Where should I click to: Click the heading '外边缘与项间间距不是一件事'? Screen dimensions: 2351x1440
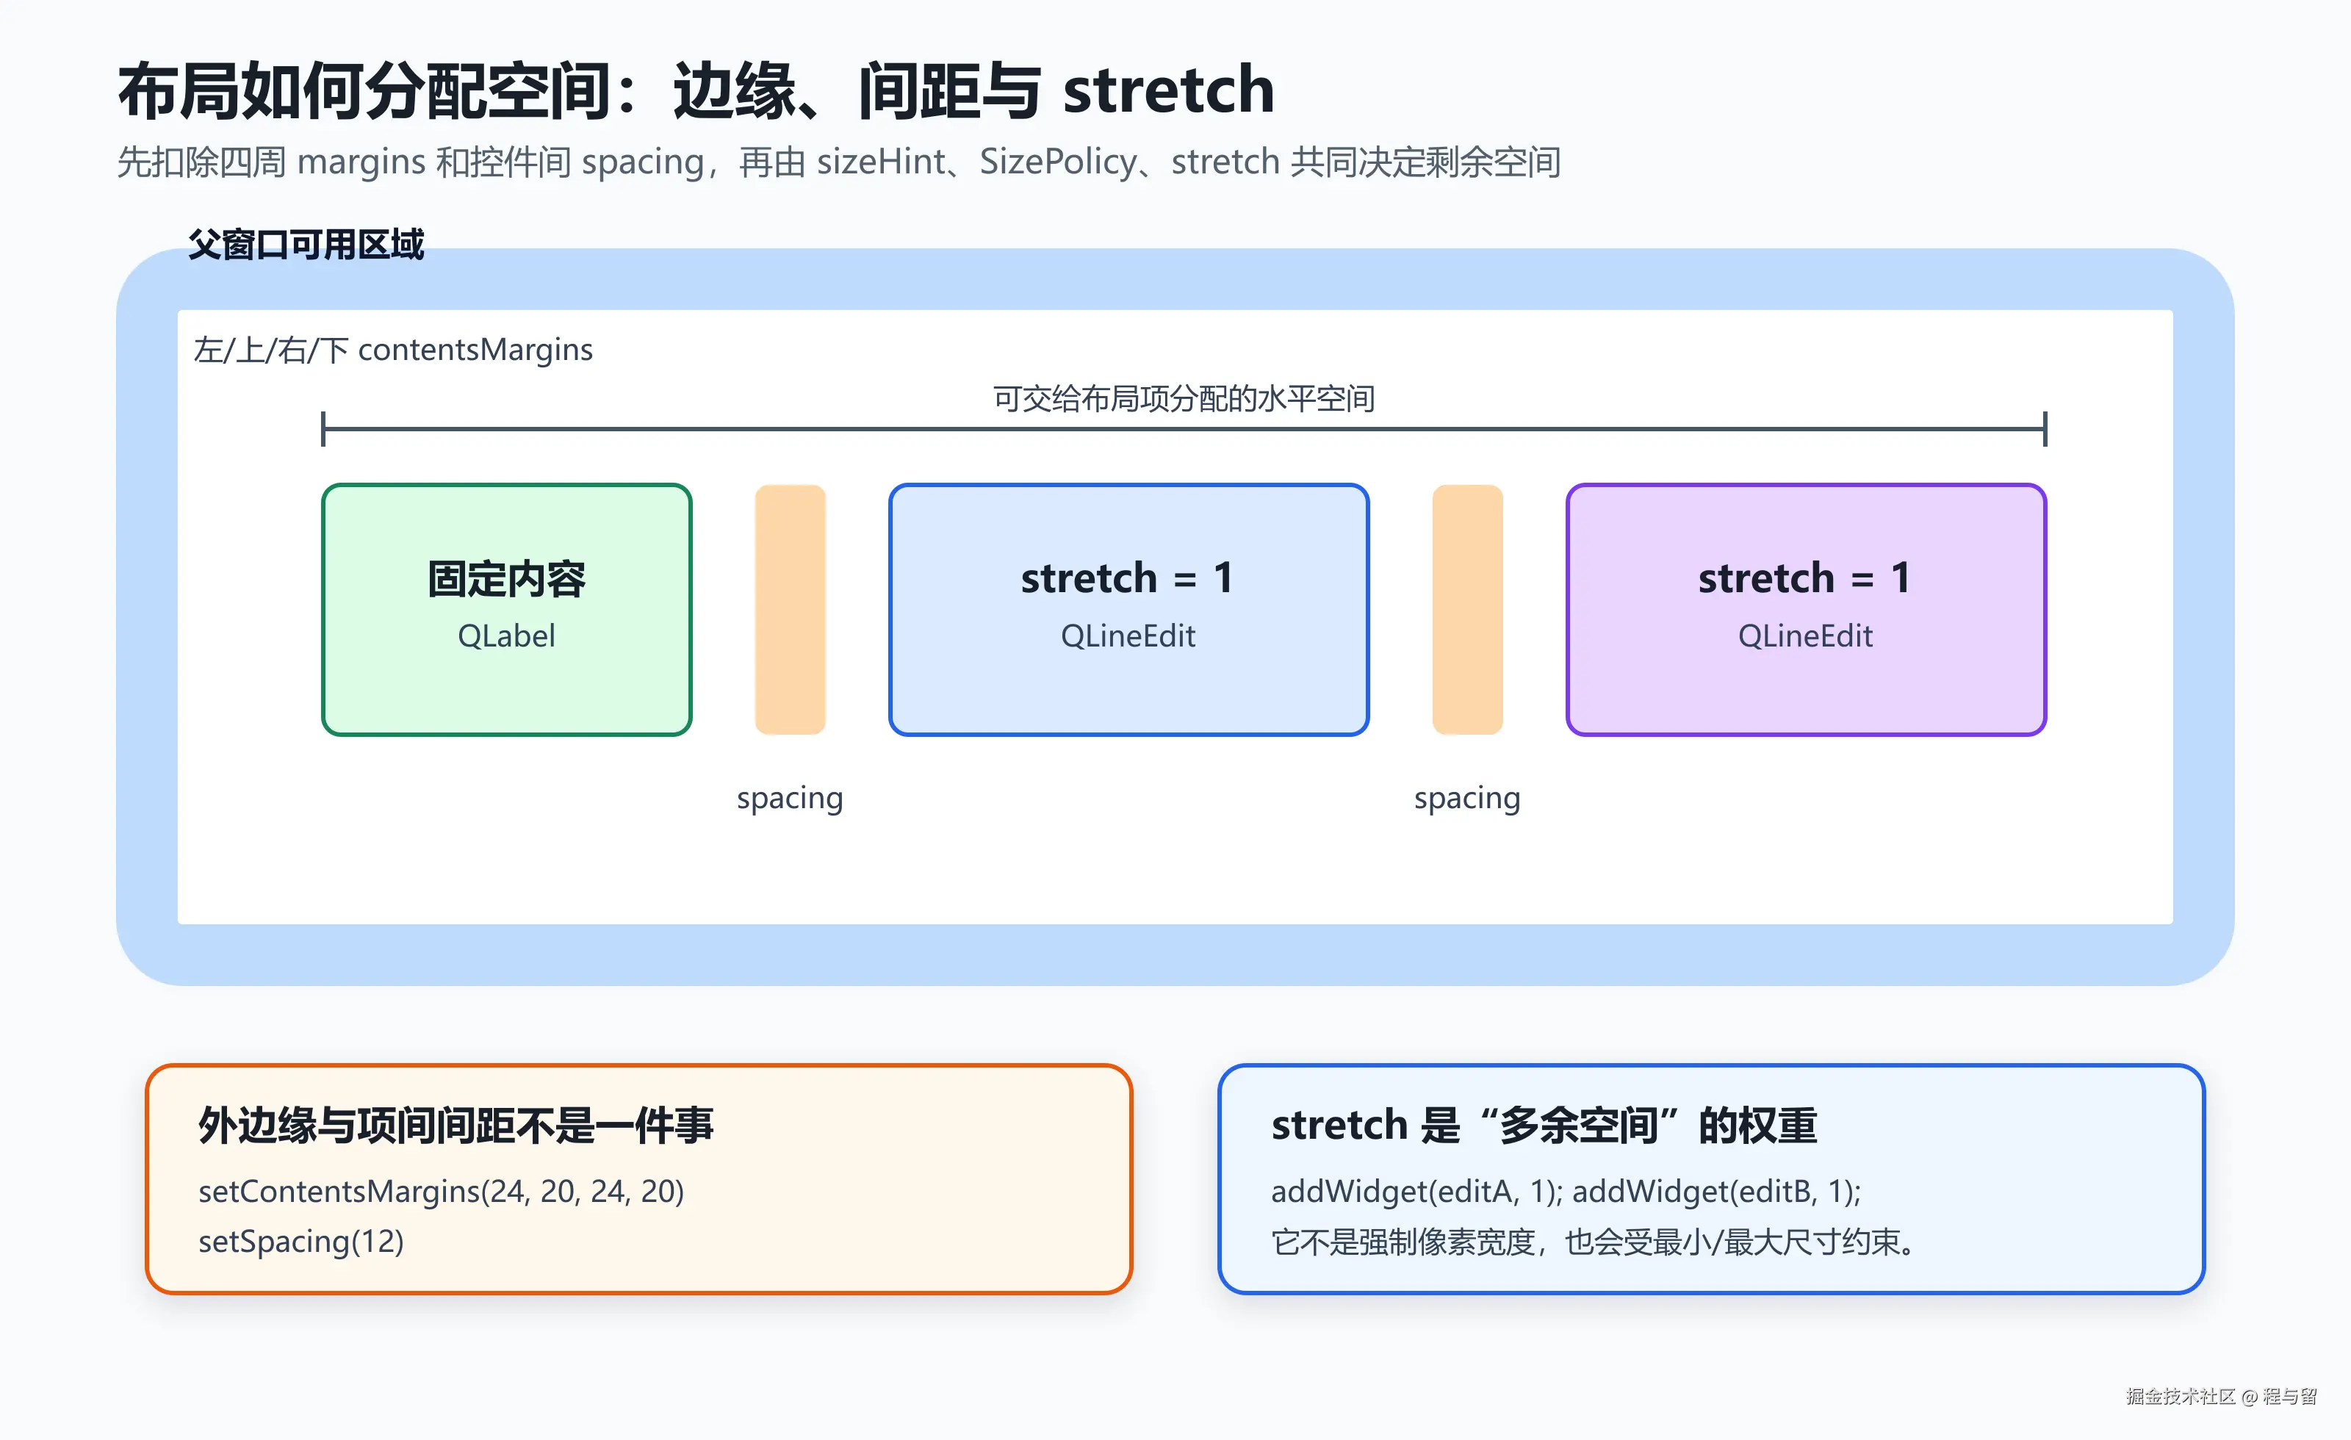456,1125
